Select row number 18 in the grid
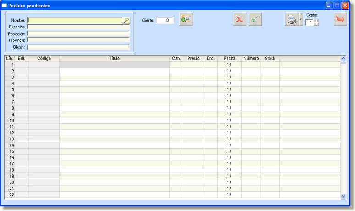This screenshot has width=355, height=211. pyautogui.click(x=10, y=170)
